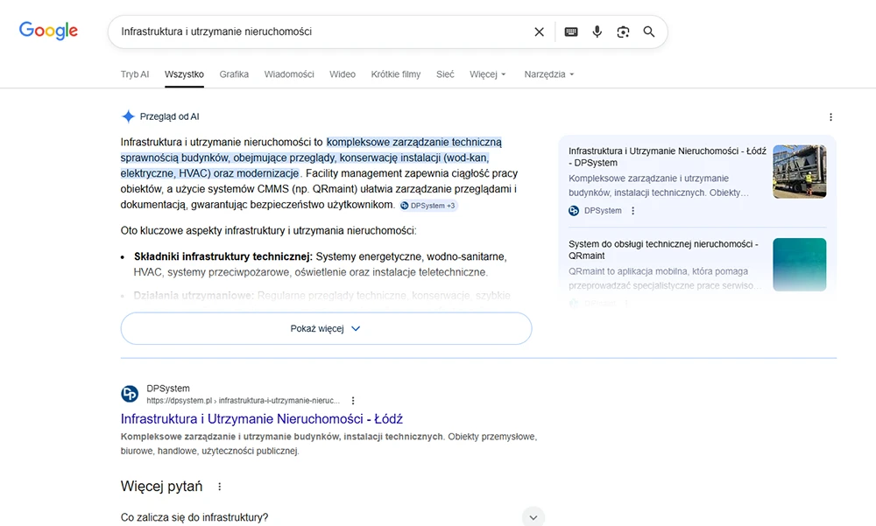This screenshot has height=526, width=876.
Task: Clear the search query with the X icon
Action: 539,32
